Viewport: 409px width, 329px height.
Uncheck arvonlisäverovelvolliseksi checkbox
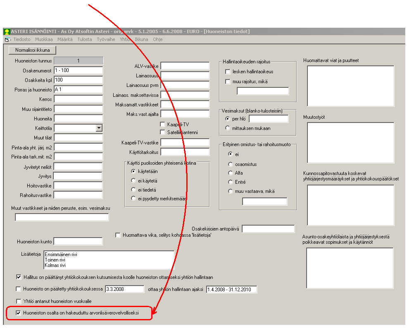coord(18,313)
